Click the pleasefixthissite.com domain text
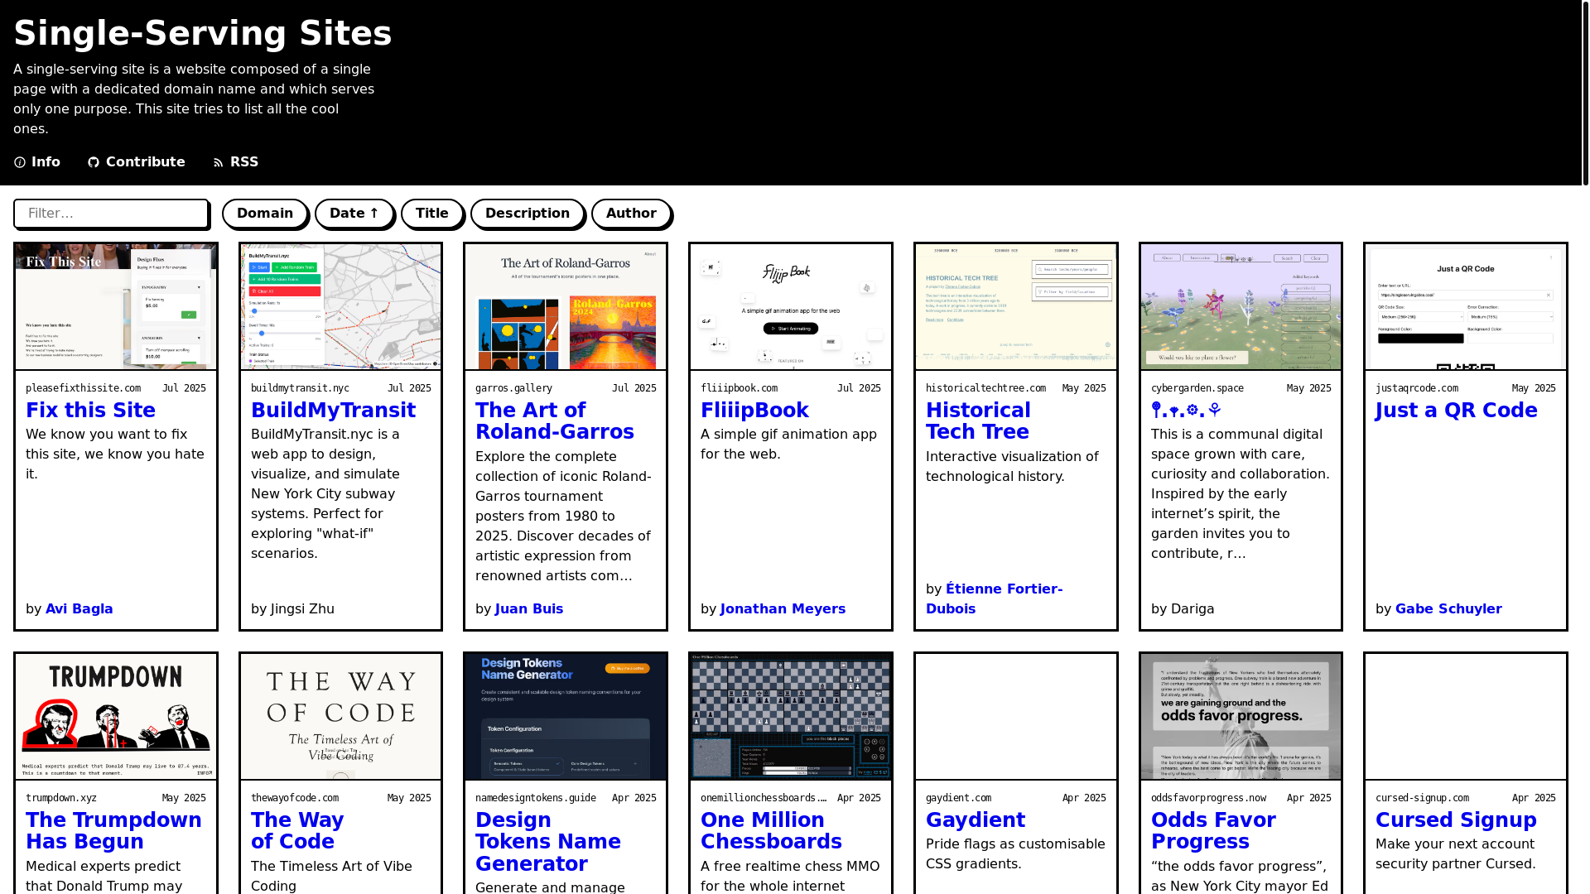The image size is (1590, 894). click(83, 388)
